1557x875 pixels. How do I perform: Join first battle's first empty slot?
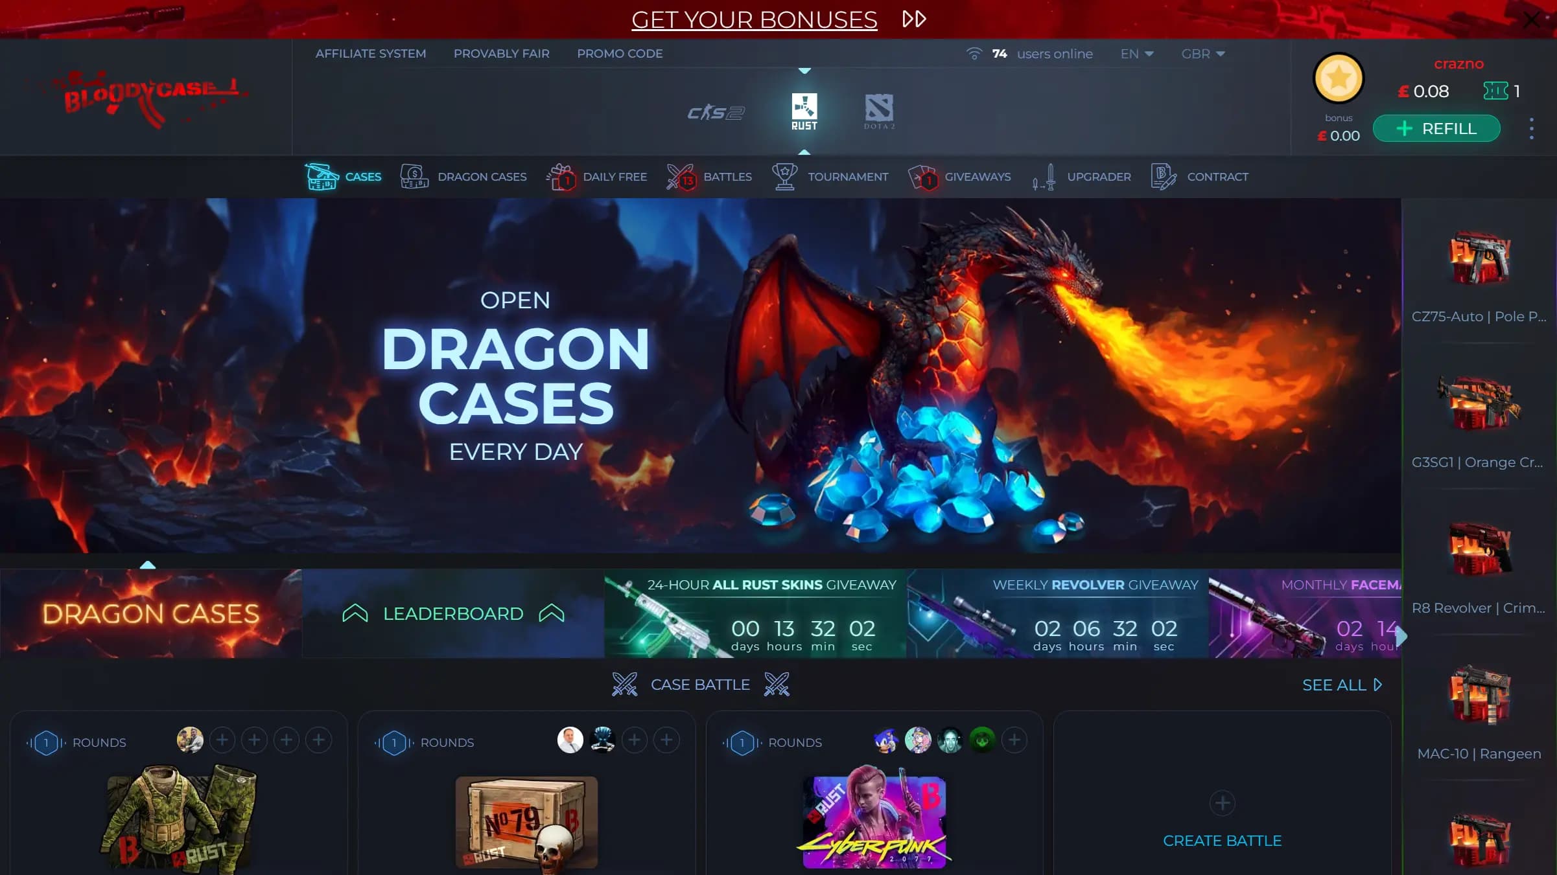[x=222, y=740]
